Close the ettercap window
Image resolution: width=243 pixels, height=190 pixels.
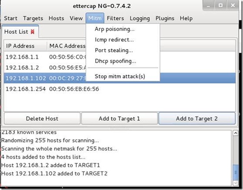coord(233,5)
